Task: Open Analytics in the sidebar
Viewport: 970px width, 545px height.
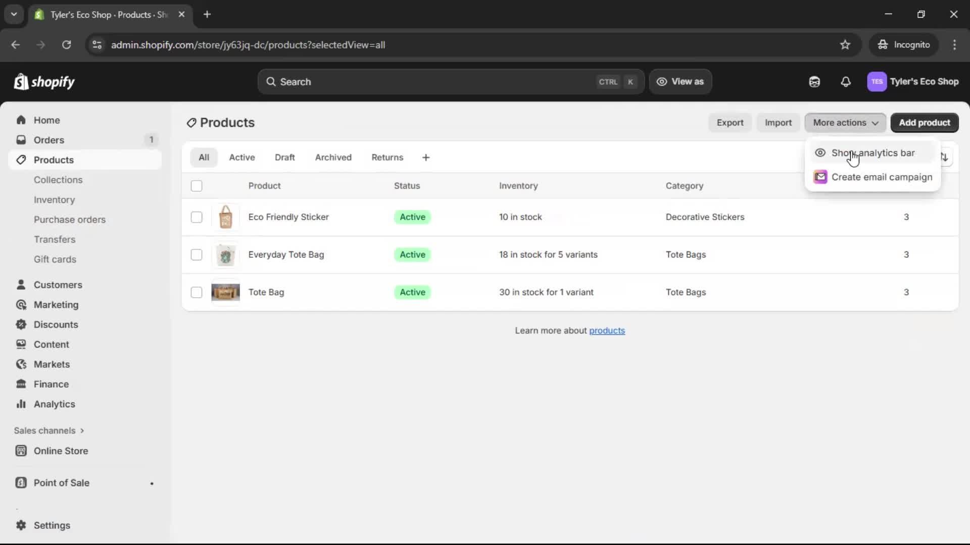Action: [x=54, y=404]
